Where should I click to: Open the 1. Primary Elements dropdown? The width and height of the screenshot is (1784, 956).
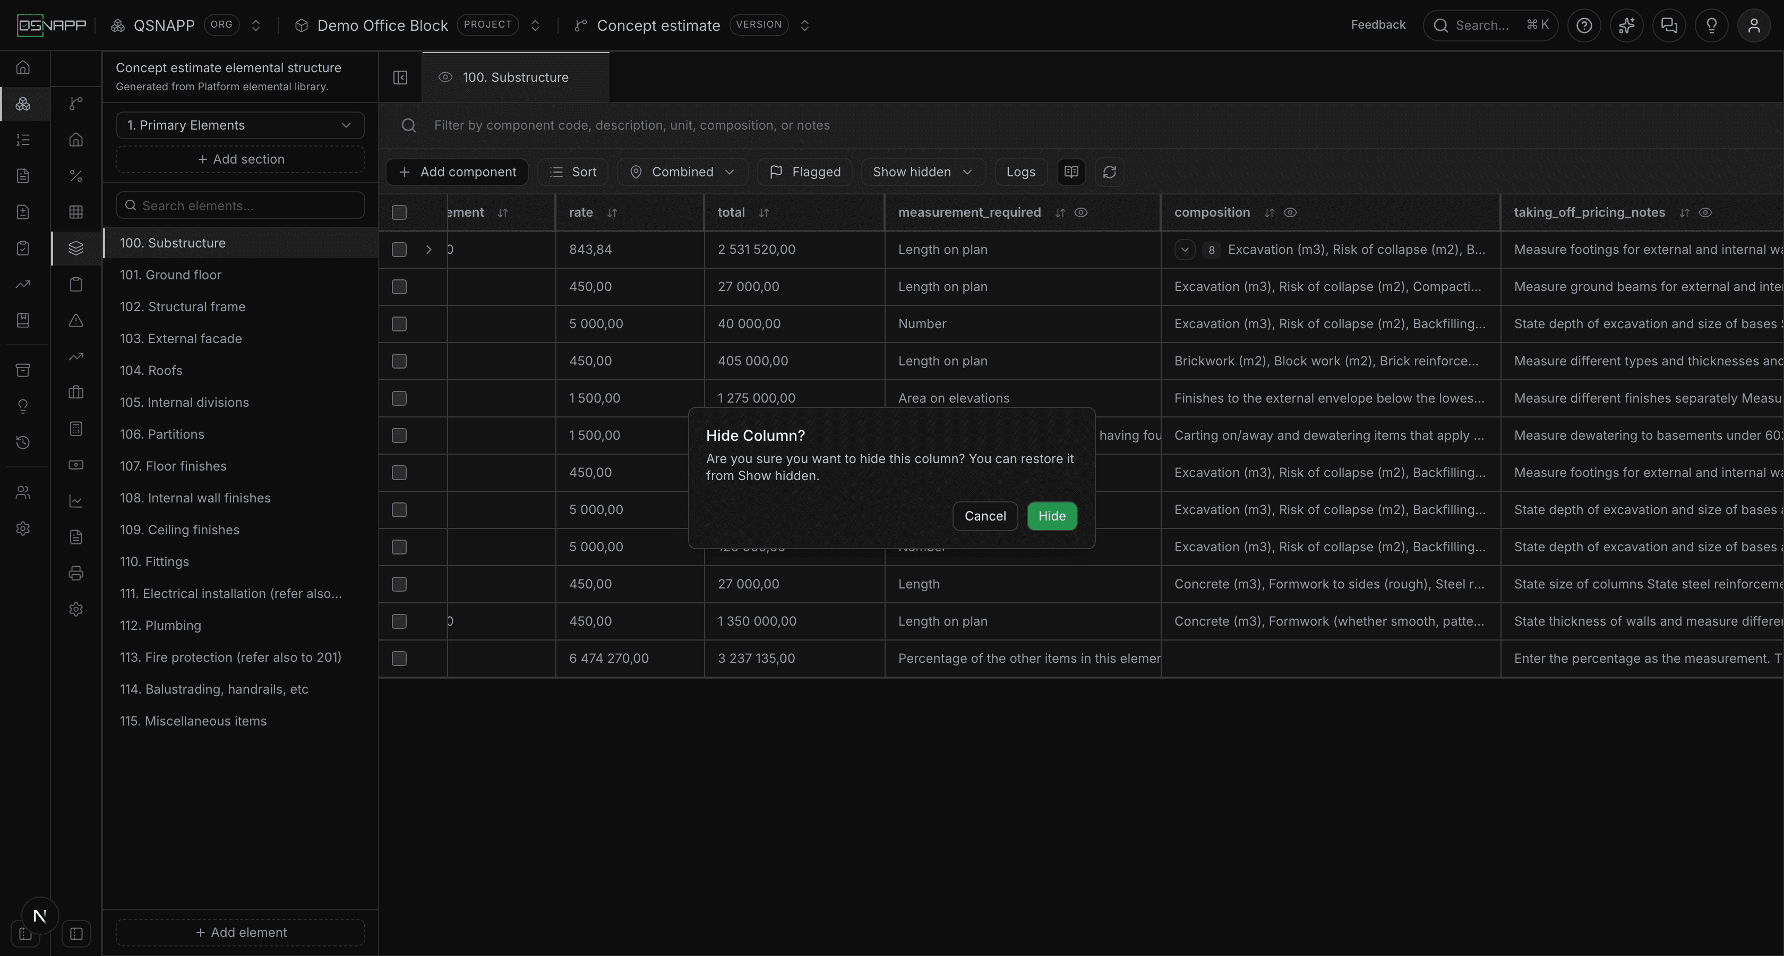[239, 125]
